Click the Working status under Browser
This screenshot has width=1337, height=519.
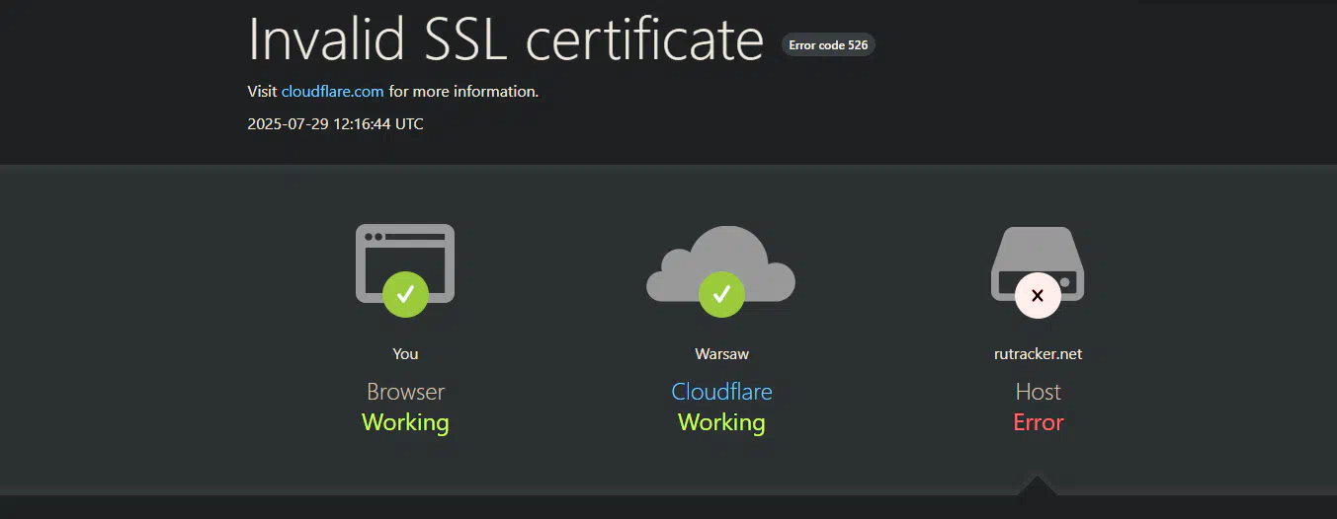point(405,422)
